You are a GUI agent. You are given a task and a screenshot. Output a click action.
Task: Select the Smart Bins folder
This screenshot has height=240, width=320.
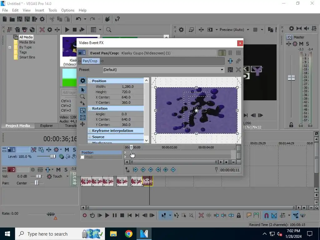click(27, 57)
